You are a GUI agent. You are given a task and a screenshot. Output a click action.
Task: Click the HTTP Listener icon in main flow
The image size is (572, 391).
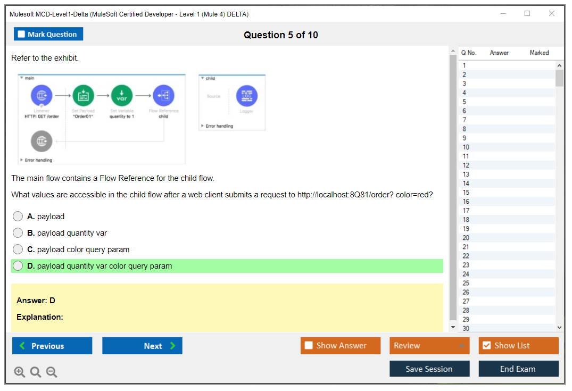point(42,96)
